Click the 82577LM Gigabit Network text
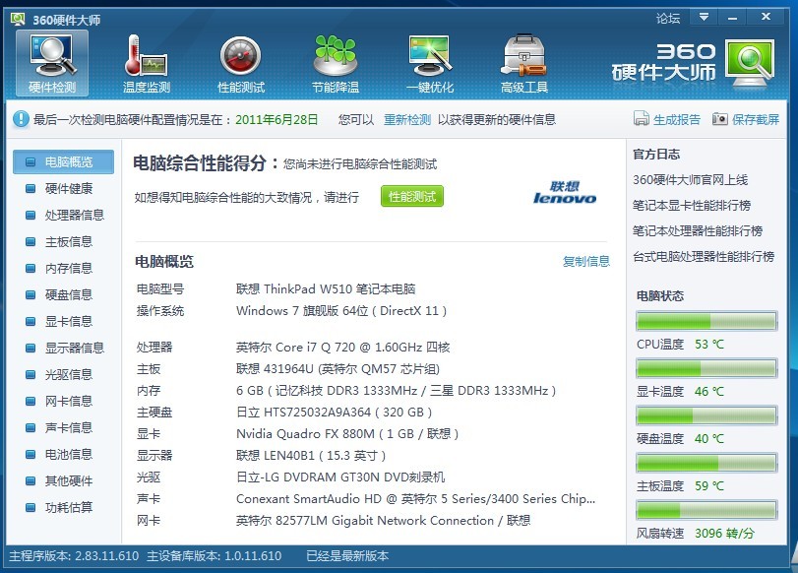Image resolution: width=798 pixels, height=573 pixels. (383, 521)
